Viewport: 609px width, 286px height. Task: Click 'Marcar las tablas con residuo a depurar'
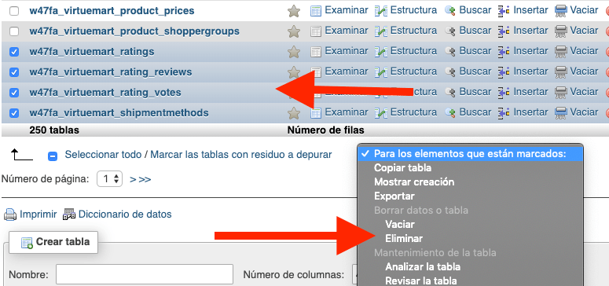click(240, 155)
